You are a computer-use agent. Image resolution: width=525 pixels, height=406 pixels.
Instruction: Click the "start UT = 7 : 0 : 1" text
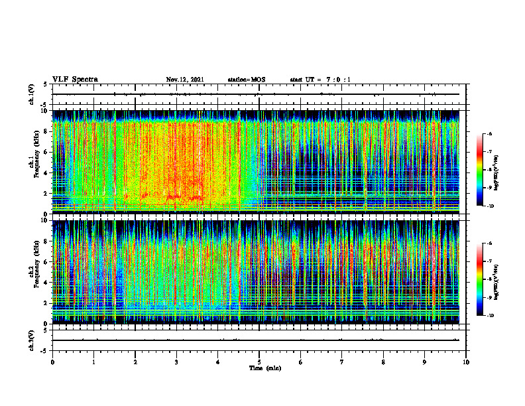(320, 80)
